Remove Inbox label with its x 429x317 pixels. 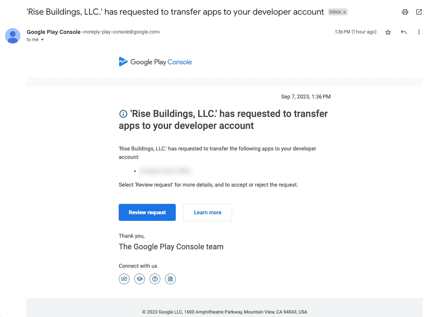345,12
